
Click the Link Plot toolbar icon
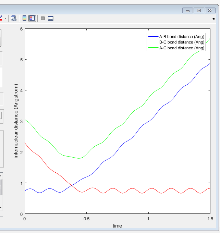13,18
